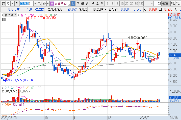Screen dimensions: 181x120
Task: Click the -2.21% change rate value in quote bar
Action: (x=39, y=9)
